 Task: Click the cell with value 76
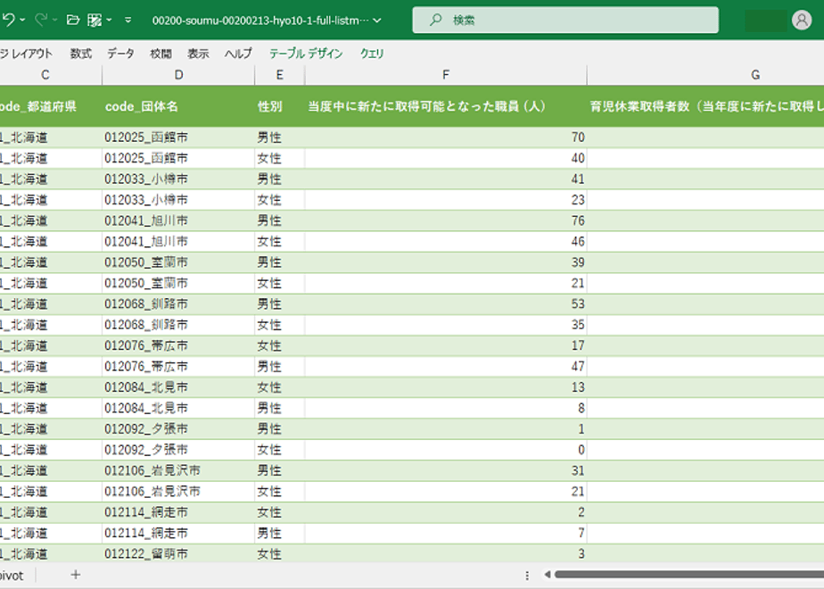tap(446, 220)
